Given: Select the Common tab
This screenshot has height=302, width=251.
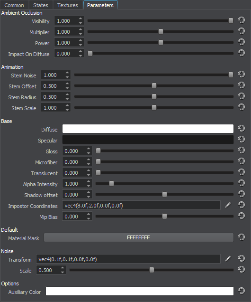Looking at the screenshot, I should pos(14,5).
